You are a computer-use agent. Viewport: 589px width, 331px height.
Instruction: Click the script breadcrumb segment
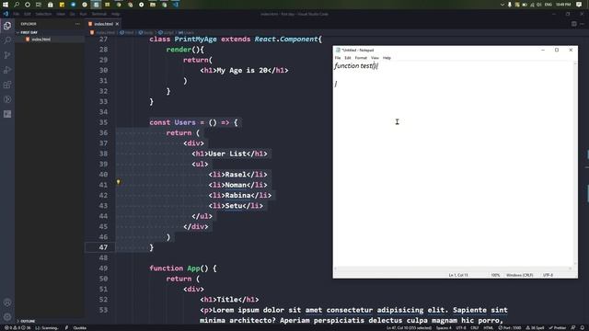(x=166, y=33)
